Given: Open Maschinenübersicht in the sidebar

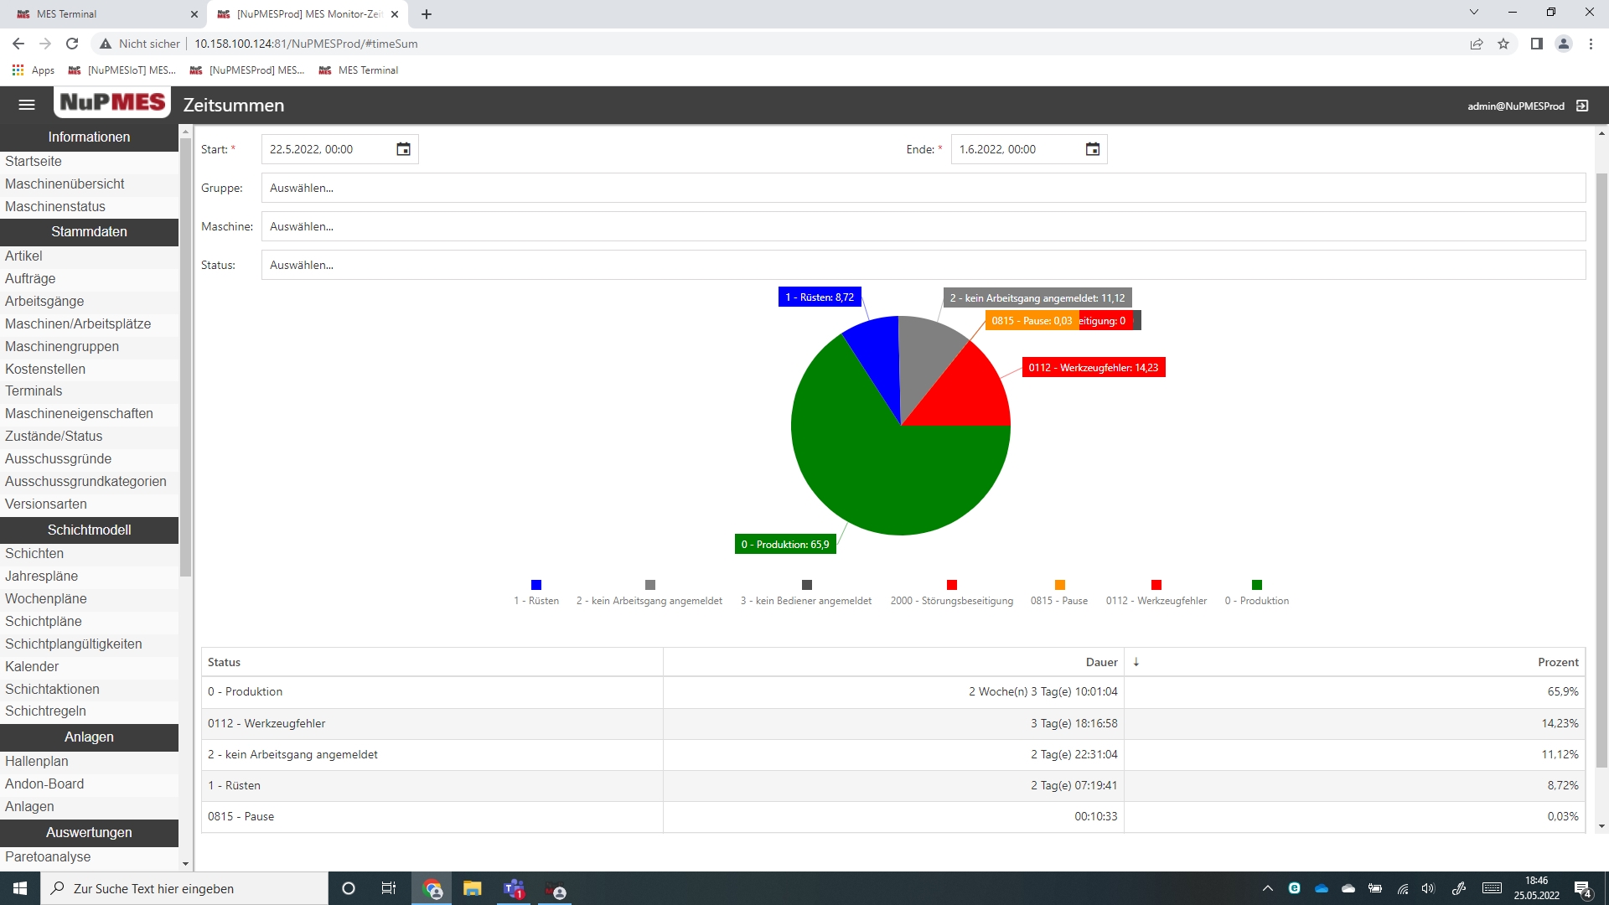Looking at the screenshot, I should pyautogui.click(x=65, y=184).
